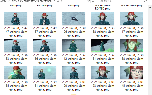
Task: Click the file ending in EDITED.png label
Action: pos(103,7)
